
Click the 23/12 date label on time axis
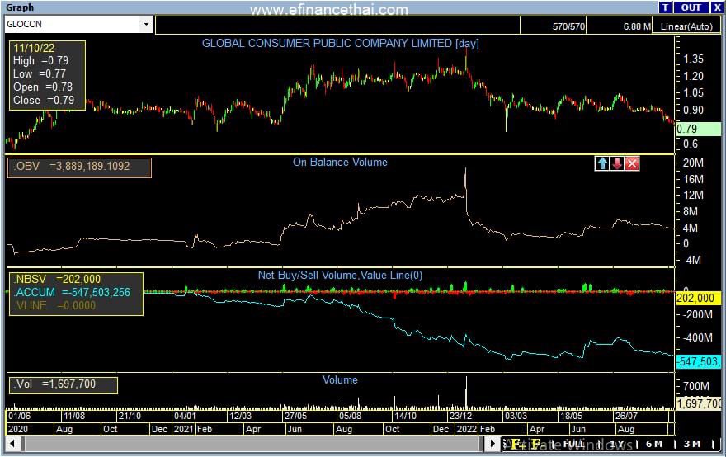(460, 416)
